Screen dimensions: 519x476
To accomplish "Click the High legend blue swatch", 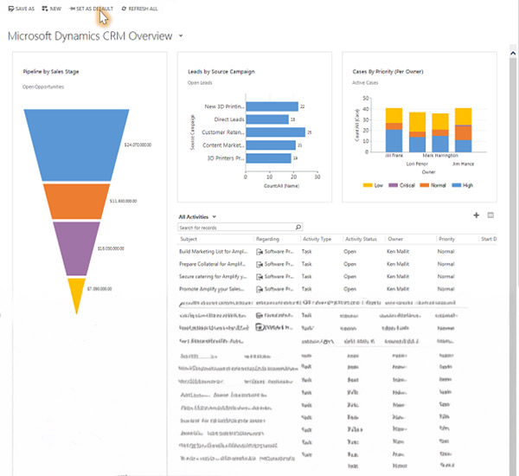I will click(457, 185).
